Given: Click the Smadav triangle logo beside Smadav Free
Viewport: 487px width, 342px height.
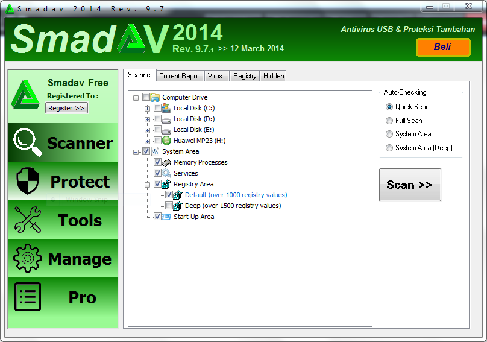Looking at the screenshot, I should tap(25, 94).
